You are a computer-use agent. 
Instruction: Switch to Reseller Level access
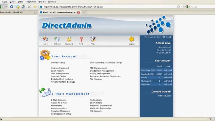pos(164,50)
